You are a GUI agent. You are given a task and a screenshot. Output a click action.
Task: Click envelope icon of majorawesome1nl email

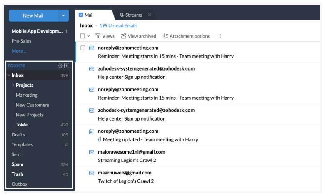92,152
